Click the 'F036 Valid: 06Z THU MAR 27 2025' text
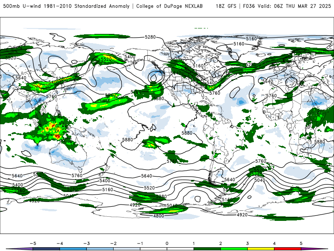 click(287, 6)
